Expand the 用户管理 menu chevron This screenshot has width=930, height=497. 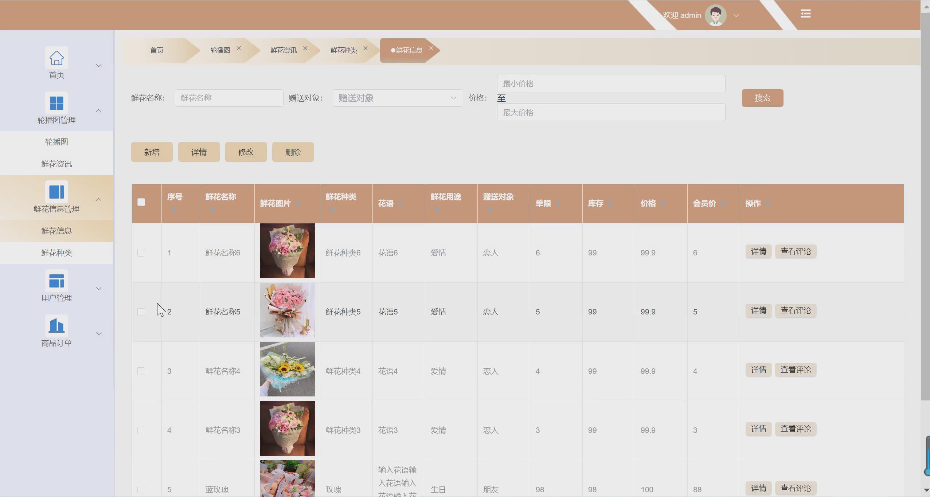tap(98, 289)
